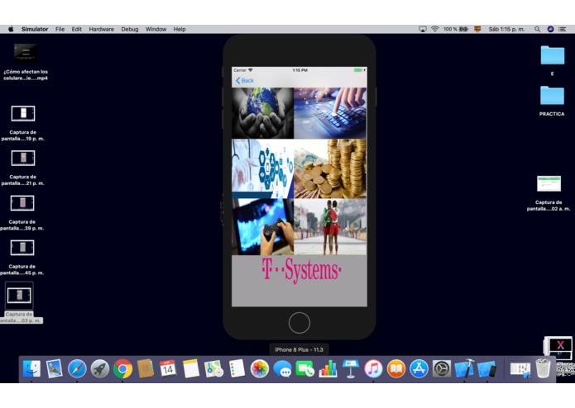Tap the earth in hands image
Viewport: 575px width, 408px height.
click(x=262, y=113)
